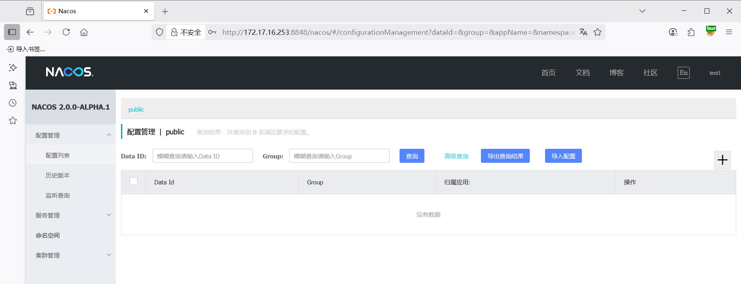Click the saved password key icon
The image size is (741, 284).
coord(212,32)
